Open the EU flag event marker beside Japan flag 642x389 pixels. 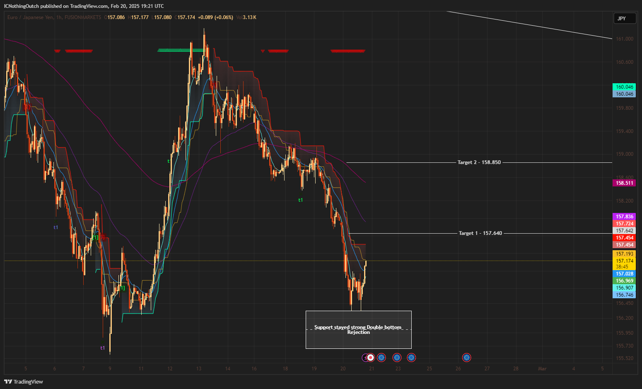pyautogui.click(x=381, y=358)
